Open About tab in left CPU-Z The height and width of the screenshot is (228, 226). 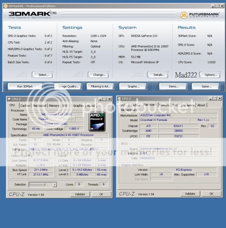coord(91,106)
